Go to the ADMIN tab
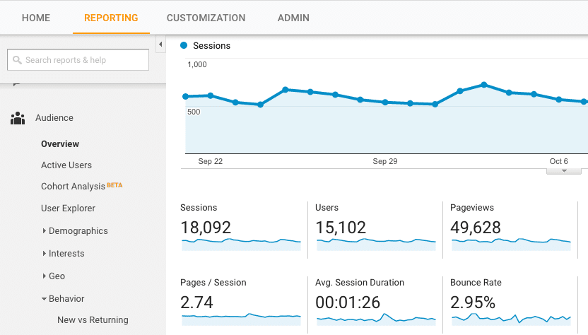Screen dimensions: 588x335 pos(293,18)
